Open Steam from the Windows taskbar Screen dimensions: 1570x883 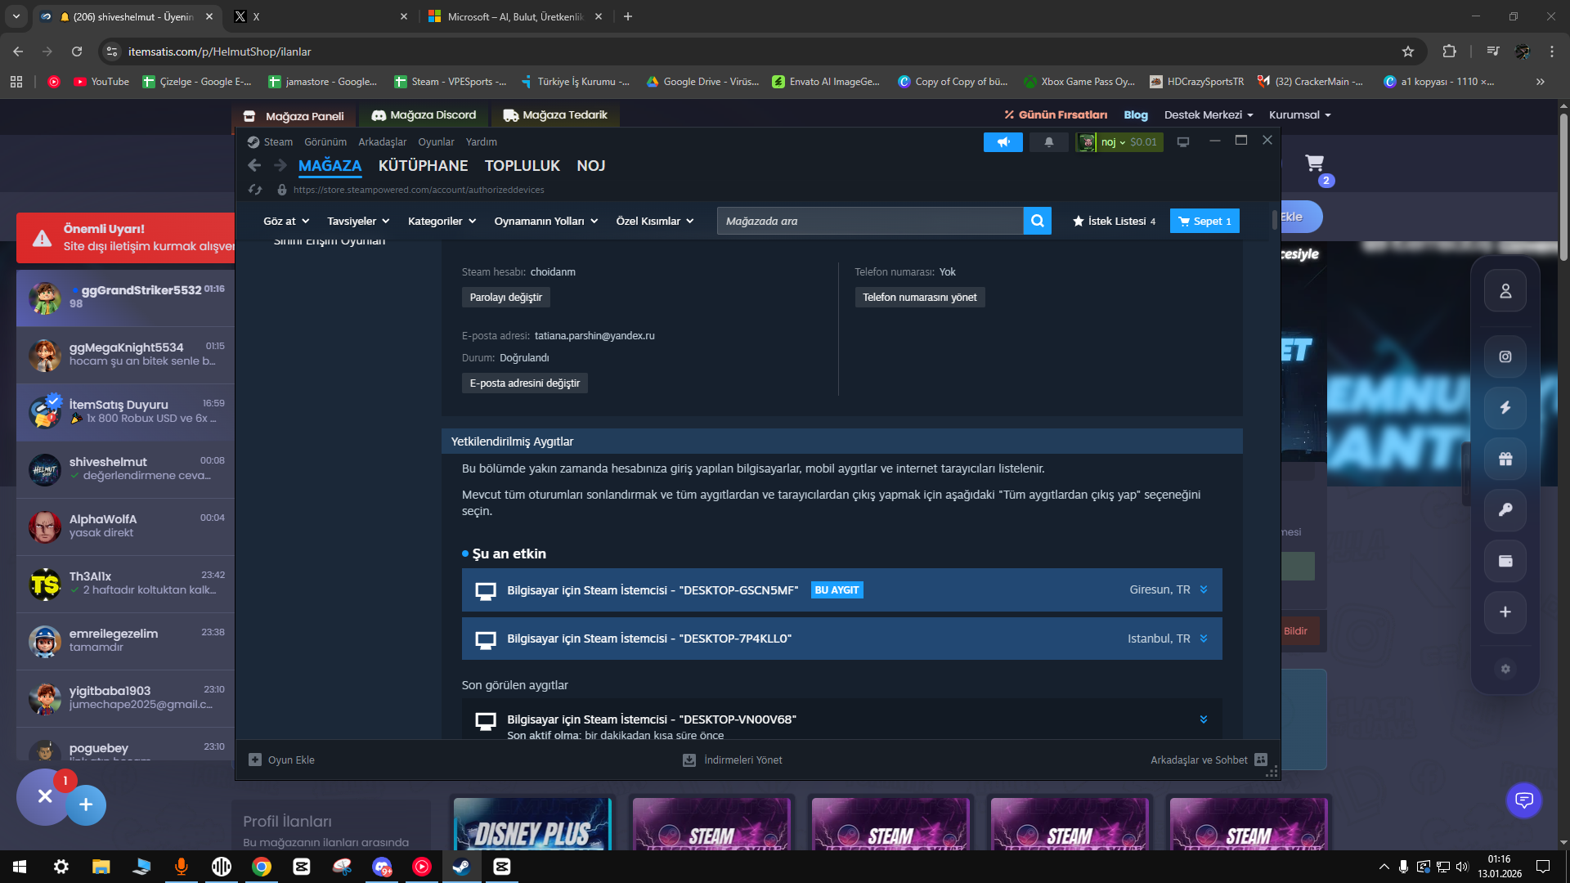(462, 867)
